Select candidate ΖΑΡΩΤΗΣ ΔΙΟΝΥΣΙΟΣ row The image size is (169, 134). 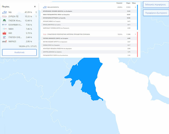[x=89, y=52]
